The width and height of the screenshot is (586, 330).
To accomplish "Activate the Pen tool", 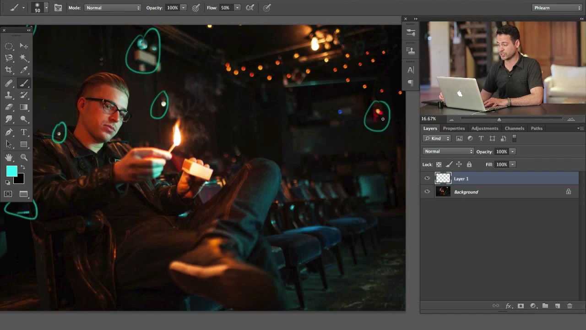I will pyautogui.click(x=9, y=132).
